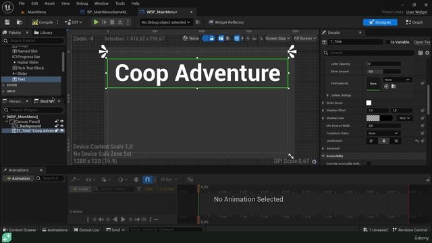Viewport: 432px width, 243px height.
Task: Switch to Graph mode
Action: tap(414, 22)
